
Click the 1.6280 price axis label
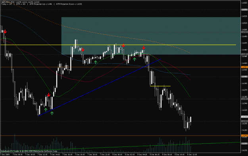pyautogui.click(x=244, y=130)
